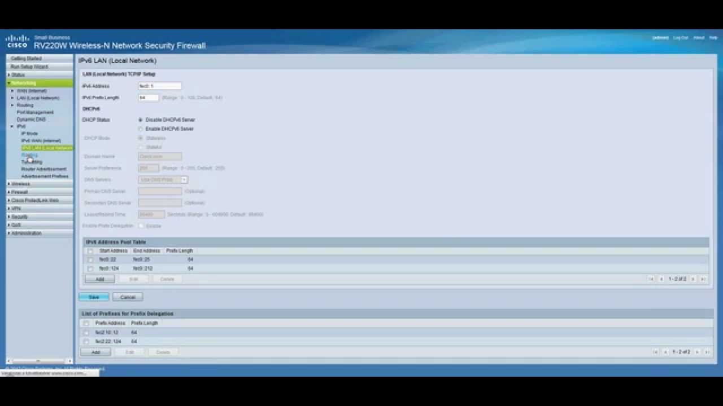This screenshot has height=406, width=723.
Task: Expand the Firewall section
Action: [x=9, y=192]
